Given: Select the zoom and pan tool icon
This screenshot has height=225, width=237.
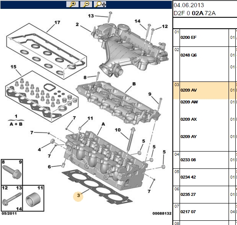Looking at the screenshot, I should 100,4.
